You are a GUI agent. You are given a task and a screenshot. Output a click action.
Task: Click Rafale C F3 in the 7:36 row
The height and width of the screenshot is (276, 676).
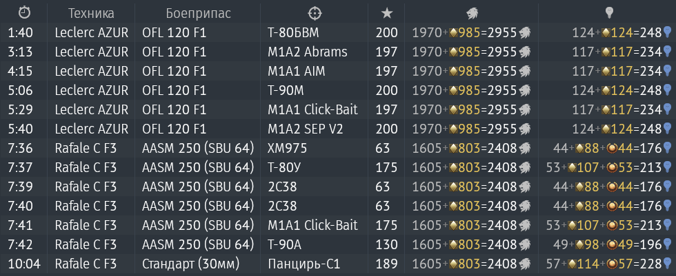(86, 148)
